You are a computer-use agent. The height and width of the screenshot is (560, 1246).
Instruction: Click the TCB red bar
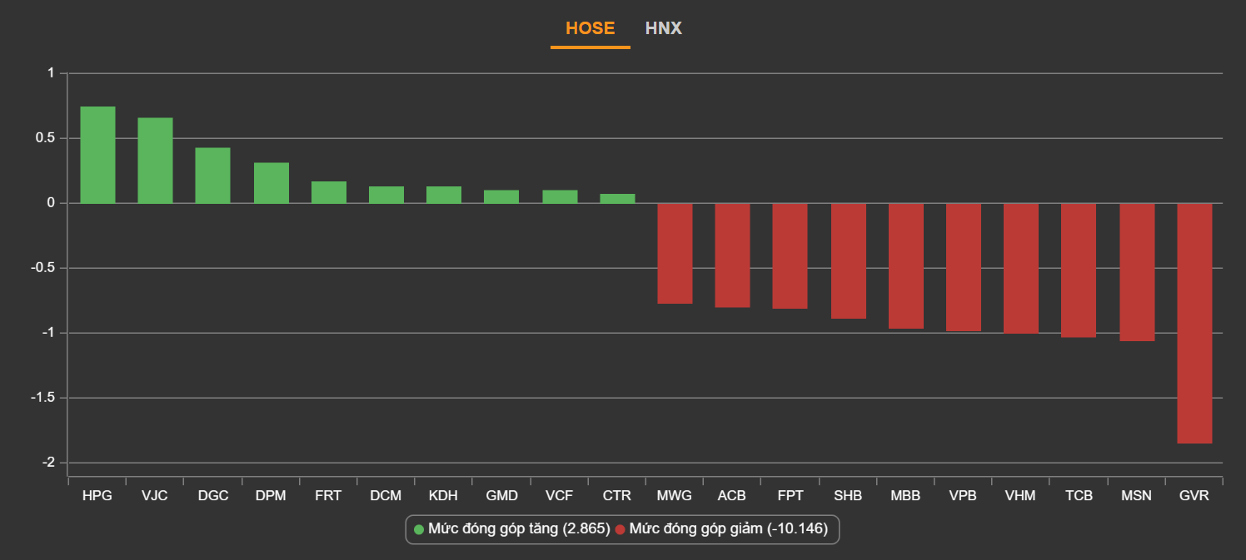pyautogui.click(x=1078, y=270)
